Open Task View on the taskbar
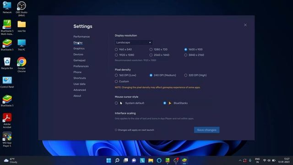This screenshot has width=293, height=165. click(x=125, y=160)
